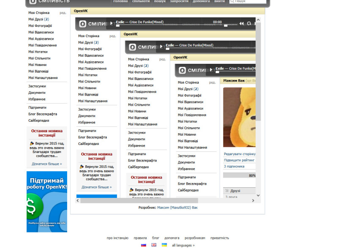The height and width of the screenshot is (249, 341).
Task: Click the rewind previous-track icon in player
Action: coord(241,23)
